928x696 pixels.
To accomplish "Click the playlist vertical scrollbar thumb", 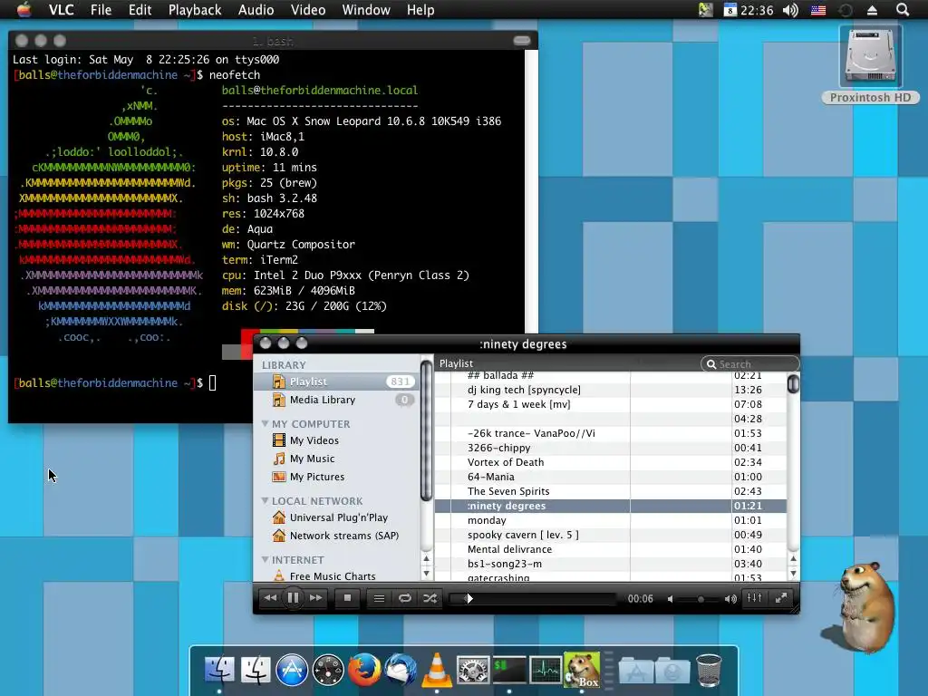I will [793, 384].
